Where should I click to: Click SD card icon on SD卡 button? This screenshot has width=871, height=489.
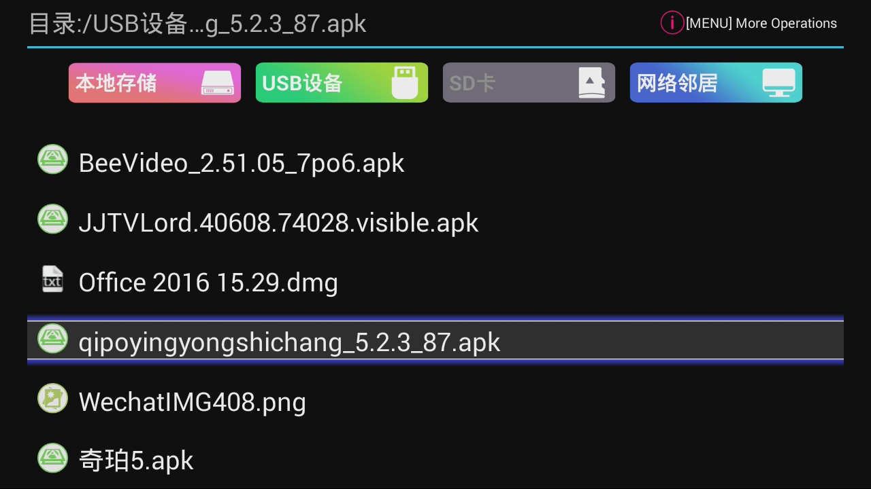click(x=591, y=82)
